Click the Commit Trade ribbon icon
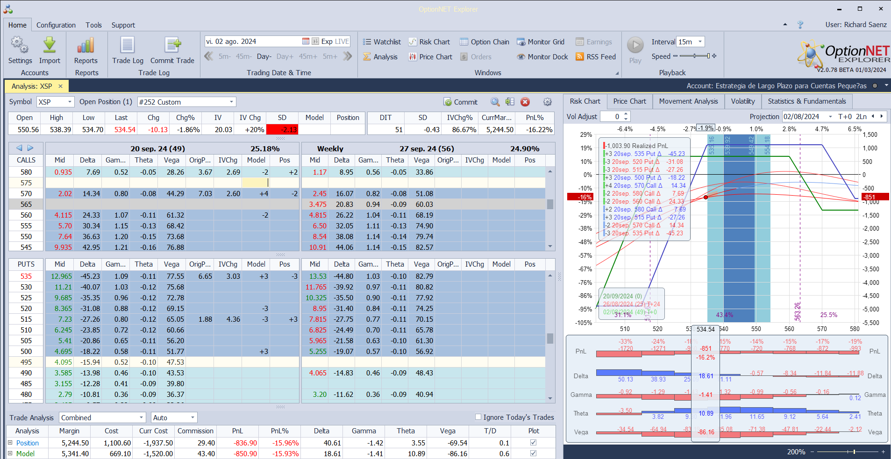 (x=172, y=45)
